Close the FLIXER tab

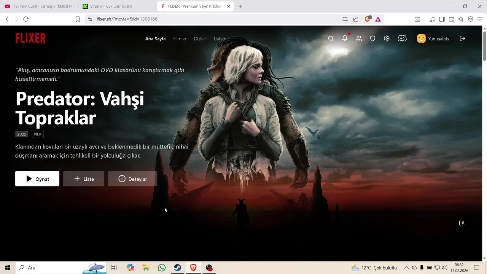(228, 6)
